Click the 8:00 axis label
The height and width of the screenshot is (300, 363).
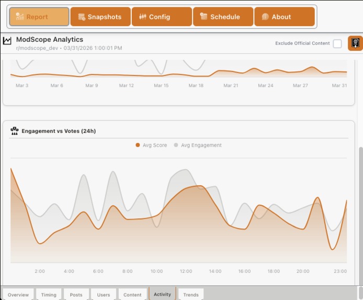[x=127, y=271]
